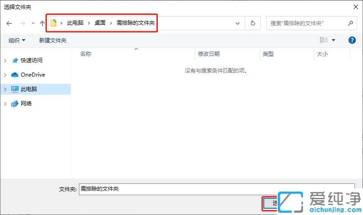Viewport: 363px width, 215px height.
Task: Open help with the question mark icon
Action: click(x=352, y=40)
